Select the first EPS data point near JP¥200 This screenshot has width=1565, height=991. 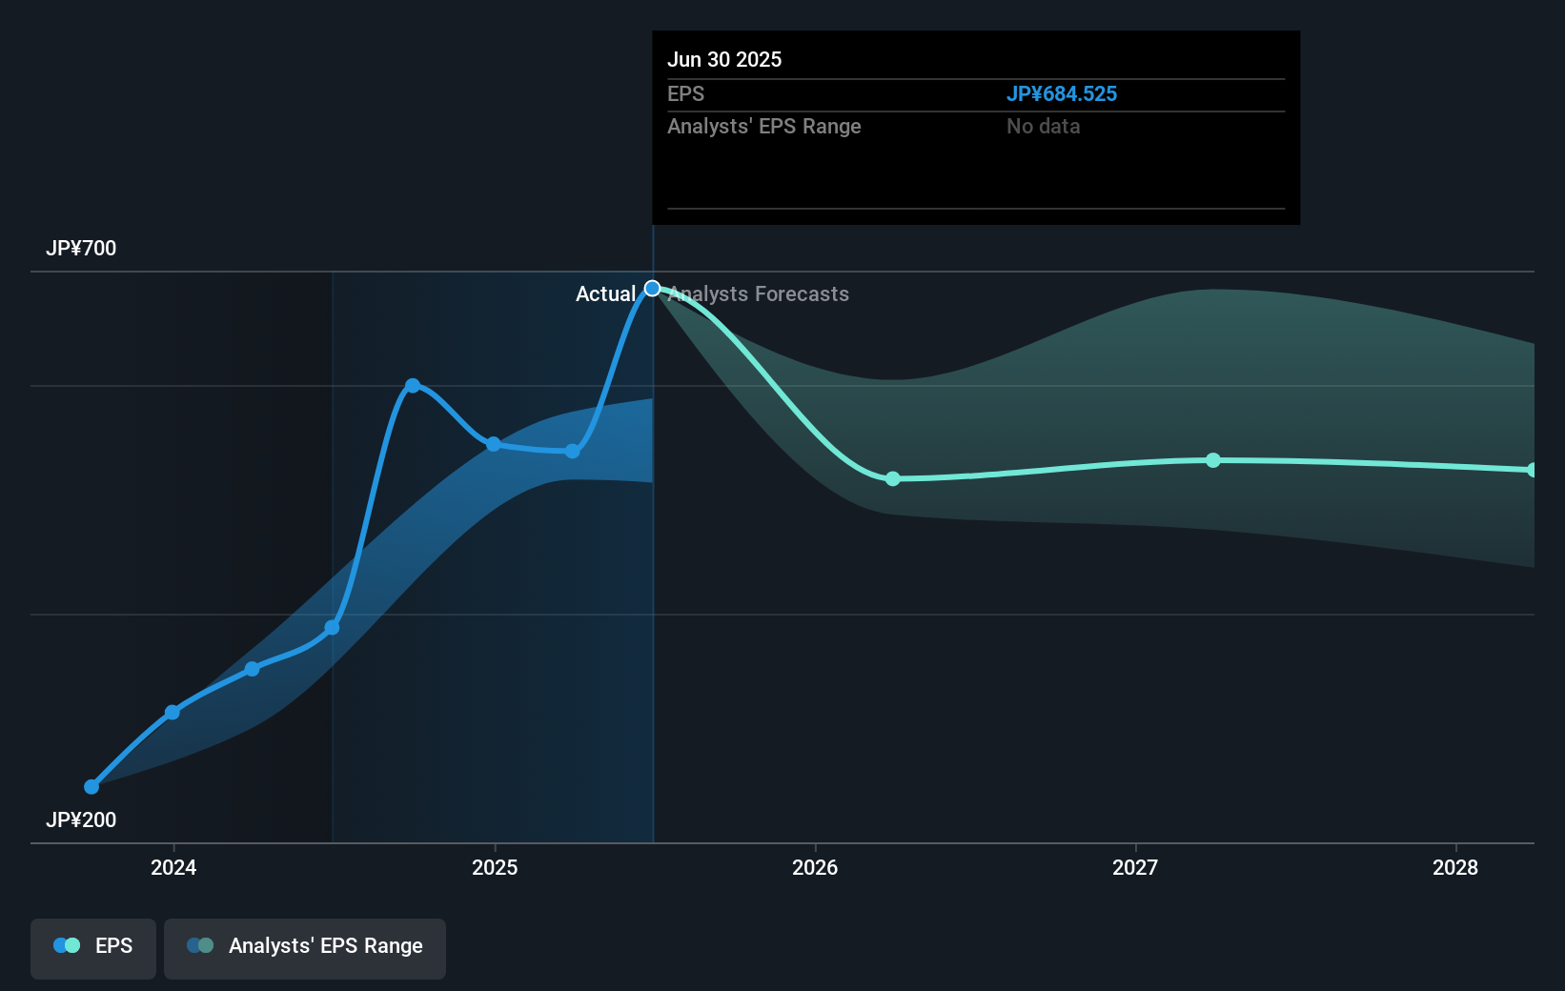(x=91, y=787)
